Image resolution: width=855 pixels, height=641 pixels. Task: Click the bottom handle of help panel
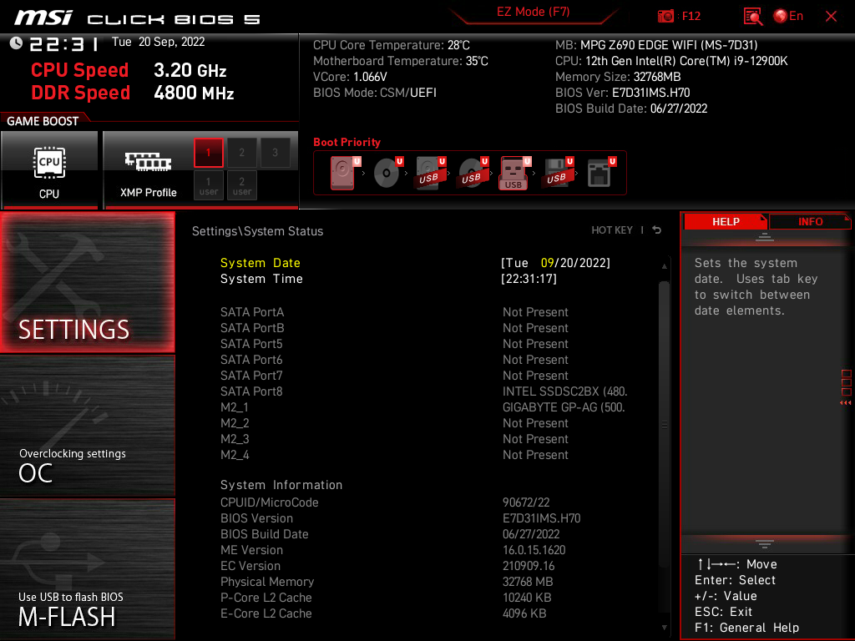click(x=765, y=544)
